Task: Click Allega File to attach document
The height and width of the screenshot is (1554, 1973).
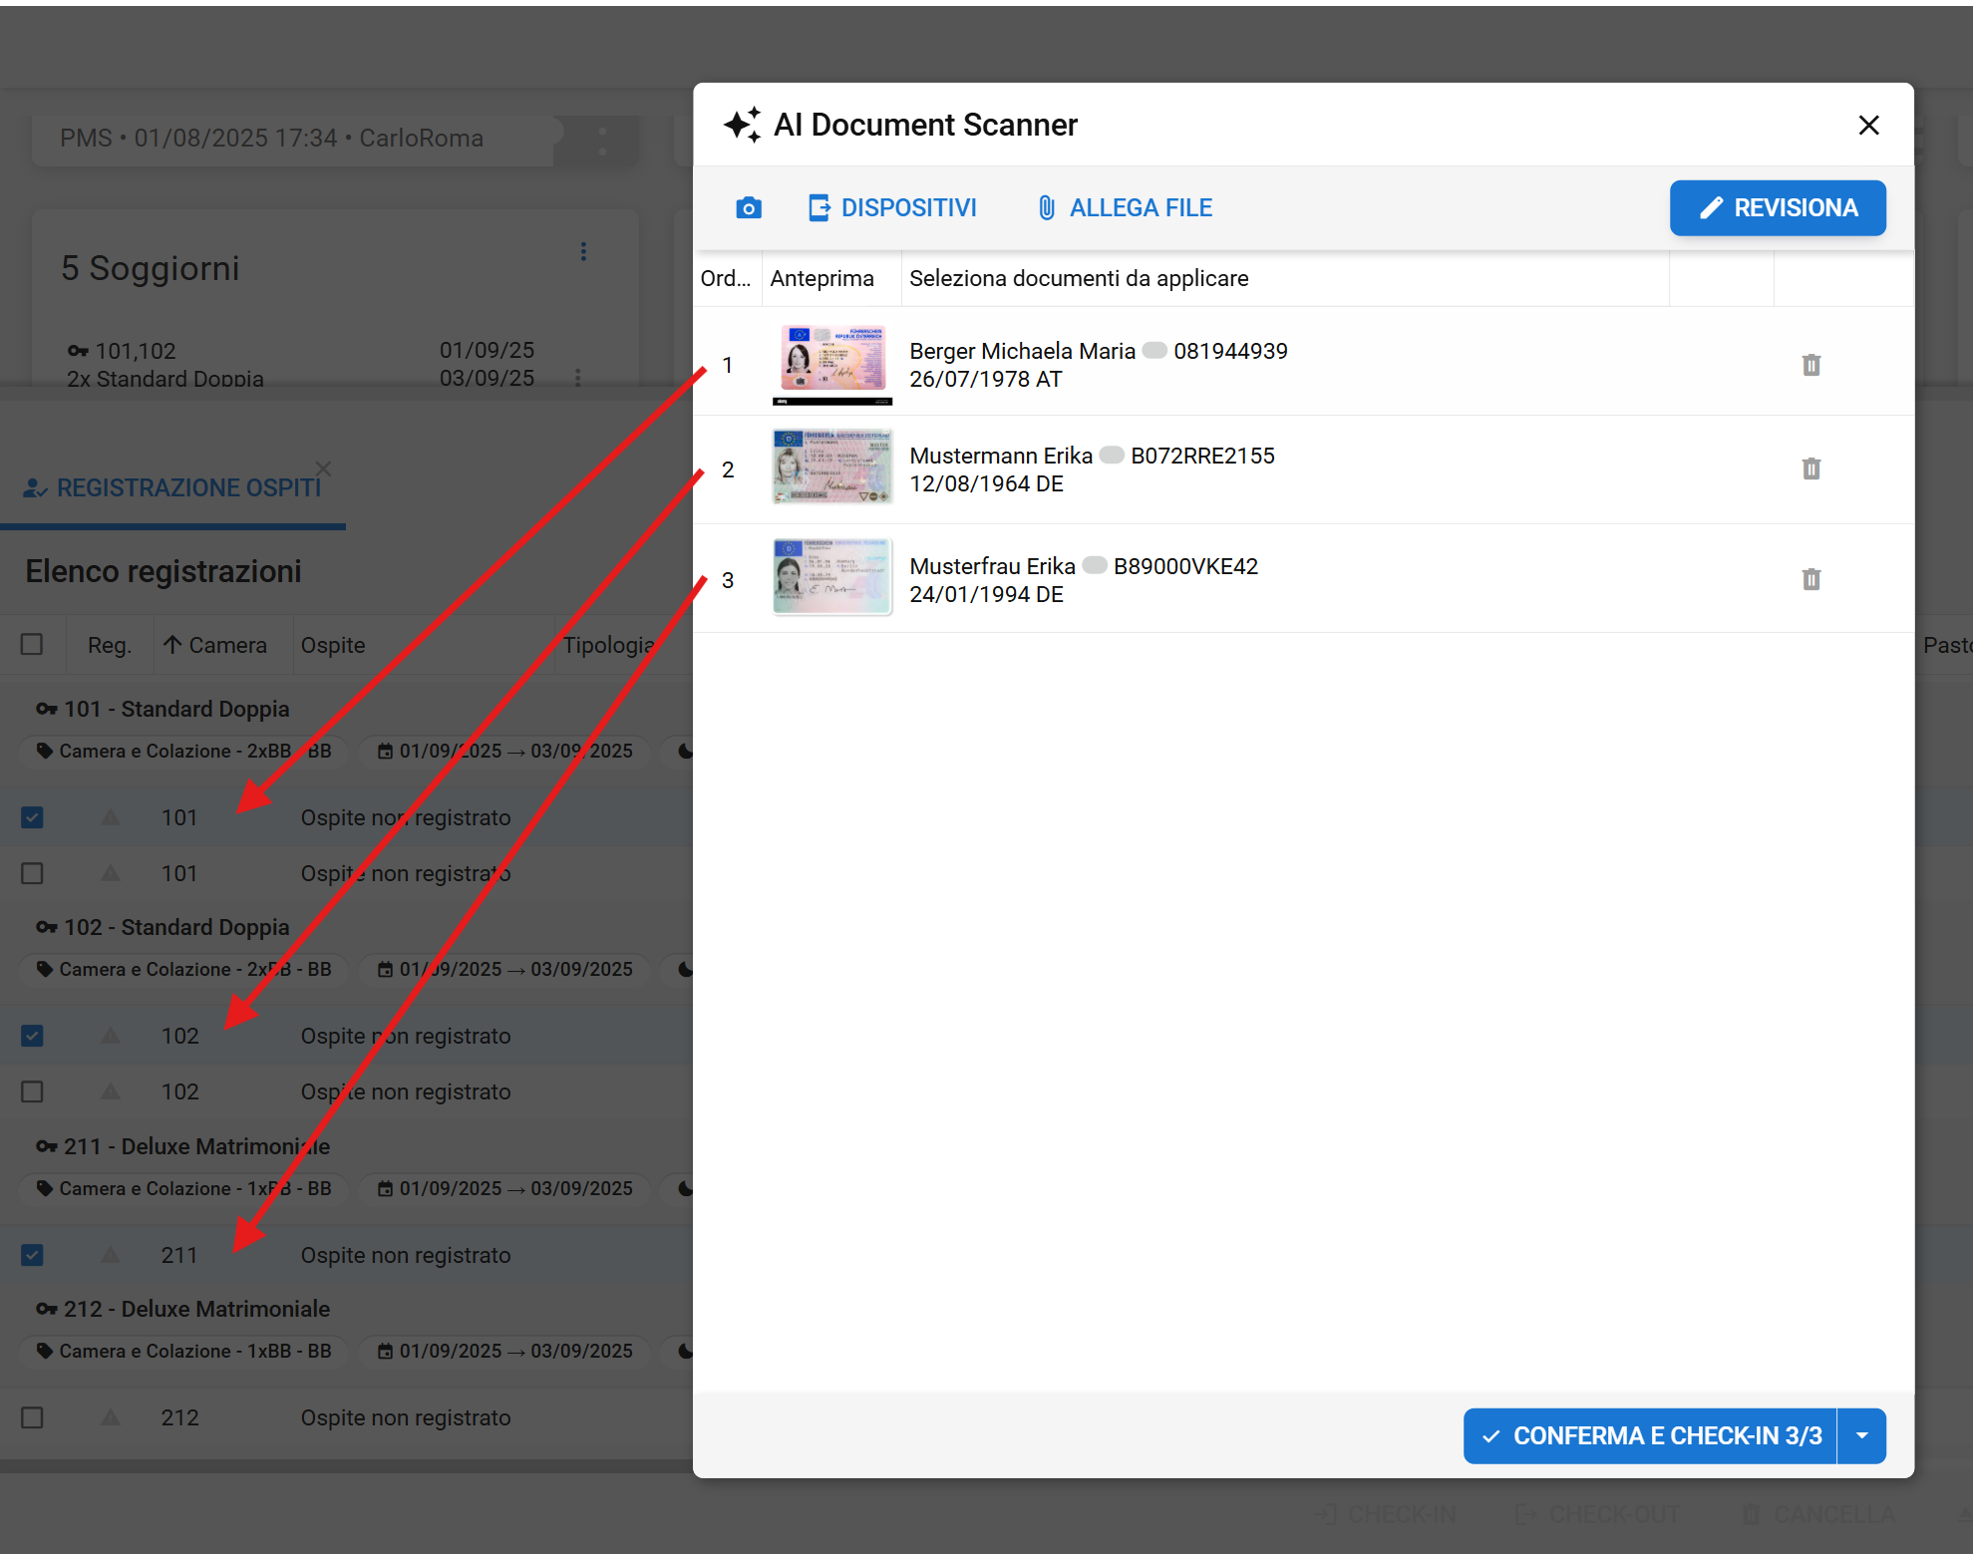Action: coord(1125,208)
